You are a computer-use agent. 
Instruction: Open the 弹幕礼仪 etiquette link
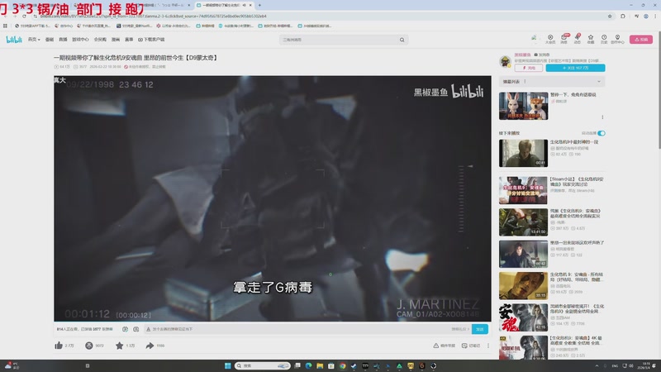[x=460, y=329]
